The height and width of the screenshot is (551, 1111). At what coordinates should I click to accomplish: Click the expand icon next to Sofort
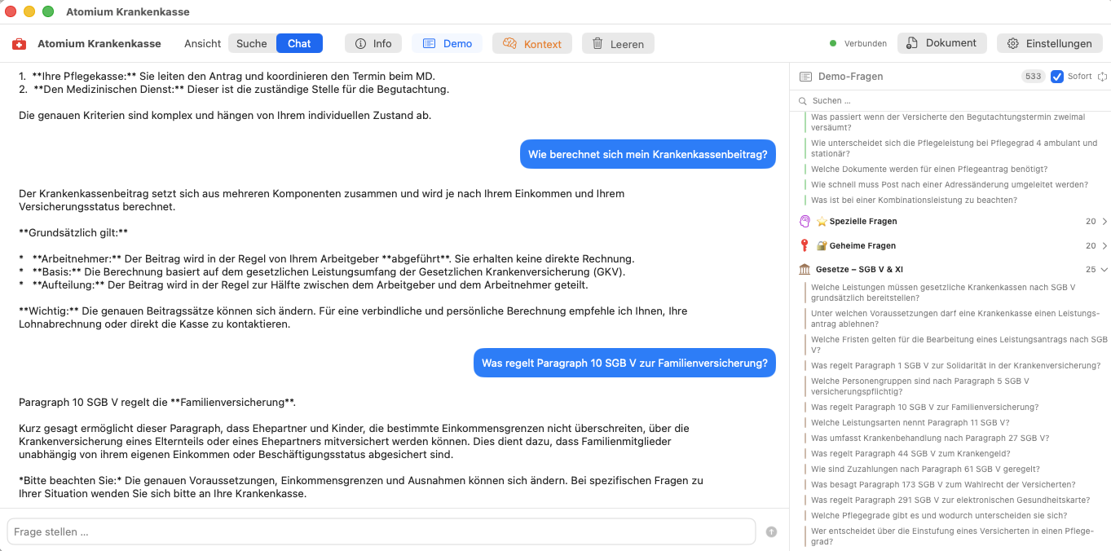pos(1102,77)
